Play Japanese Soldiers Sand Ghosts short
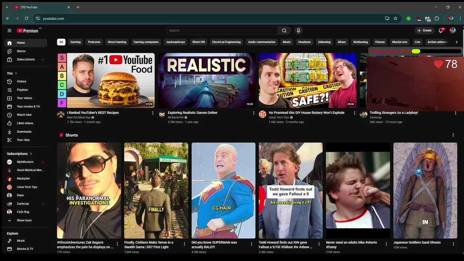This screenshot has width=464, height=261. (x=425, y=191)
